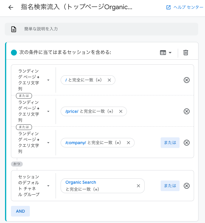Remove the /price/ condition row
The height and width of the screenshot is (223, 205).
click(x=187, y=111)
